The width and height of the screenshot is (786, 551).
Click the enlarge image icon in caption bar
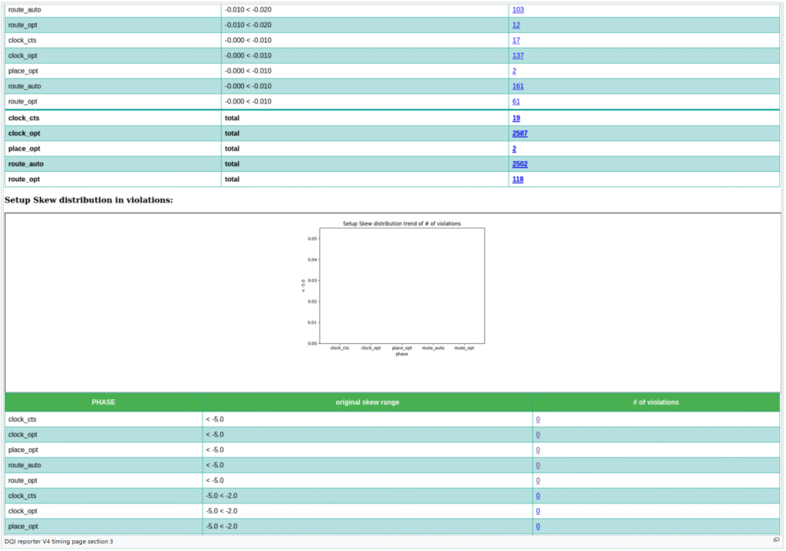(776, 540)
